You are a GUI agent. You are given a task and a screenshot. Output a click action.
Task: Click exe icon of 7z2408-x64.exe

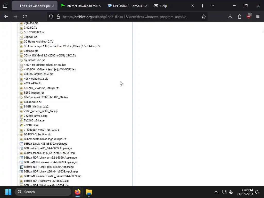point(21,121)
